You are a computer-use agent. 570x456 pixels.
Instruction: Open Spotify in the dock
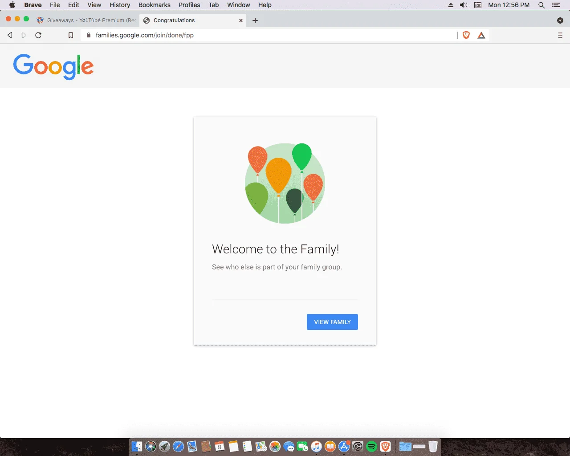pos(371,446)
